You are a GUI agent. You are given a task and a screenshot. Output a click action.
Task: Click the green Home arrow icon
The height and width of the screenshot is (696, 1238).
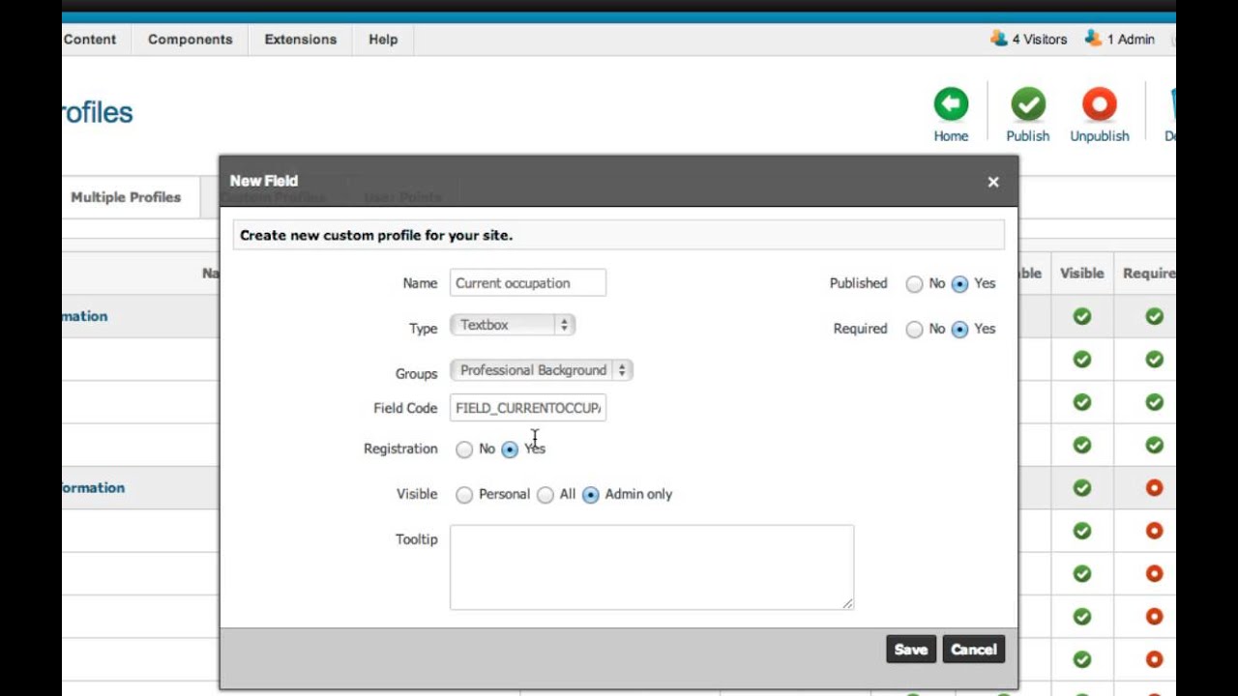(x=951, y=104)
